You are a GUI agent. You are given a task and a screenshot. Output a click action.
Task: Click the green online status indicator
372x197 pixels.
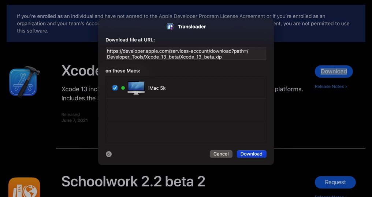(123, 88)
